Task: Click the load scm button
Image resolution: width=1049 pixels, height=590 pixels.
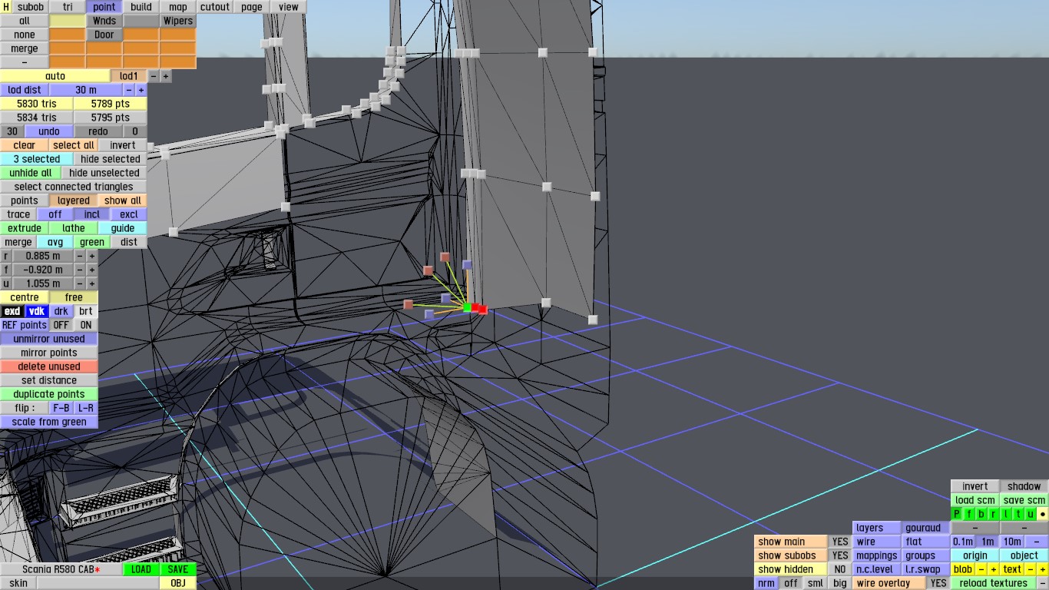Action: pyautogui.click(x=975, y=500)
